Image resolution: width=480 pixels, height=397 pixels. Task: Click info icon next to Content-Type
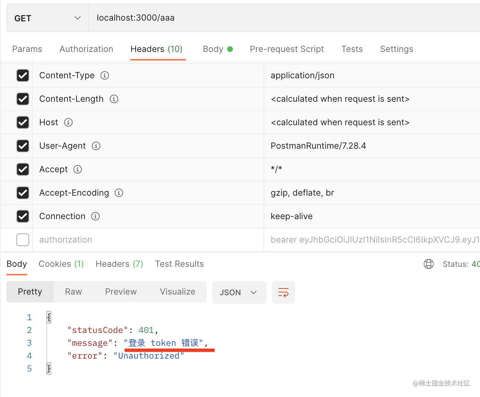click(x=105, y=75)
